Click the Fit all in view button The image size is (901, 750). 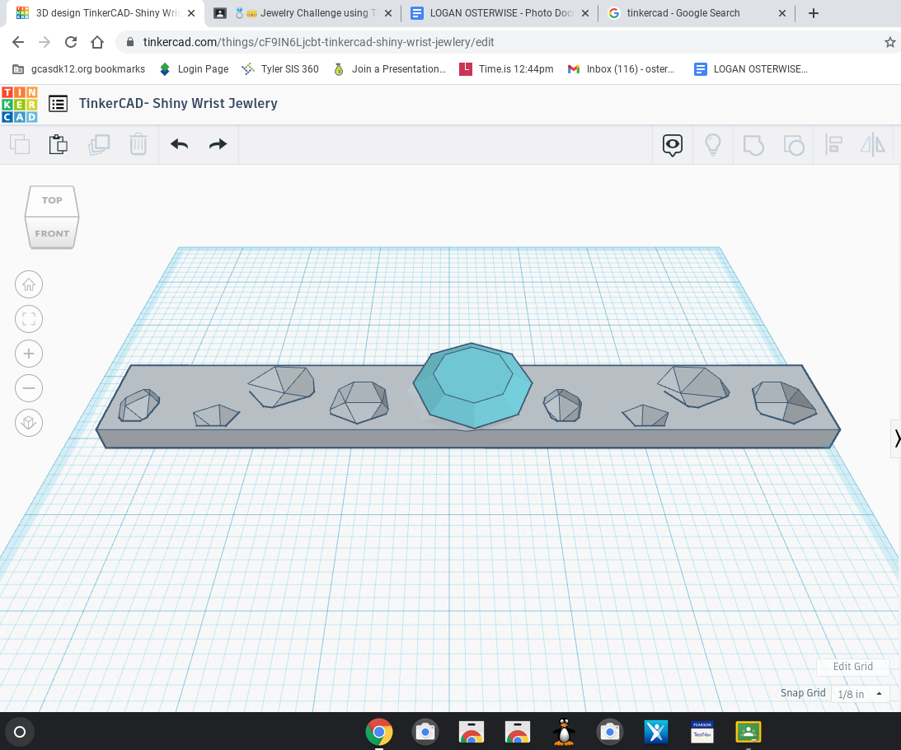tap(29, 319)
